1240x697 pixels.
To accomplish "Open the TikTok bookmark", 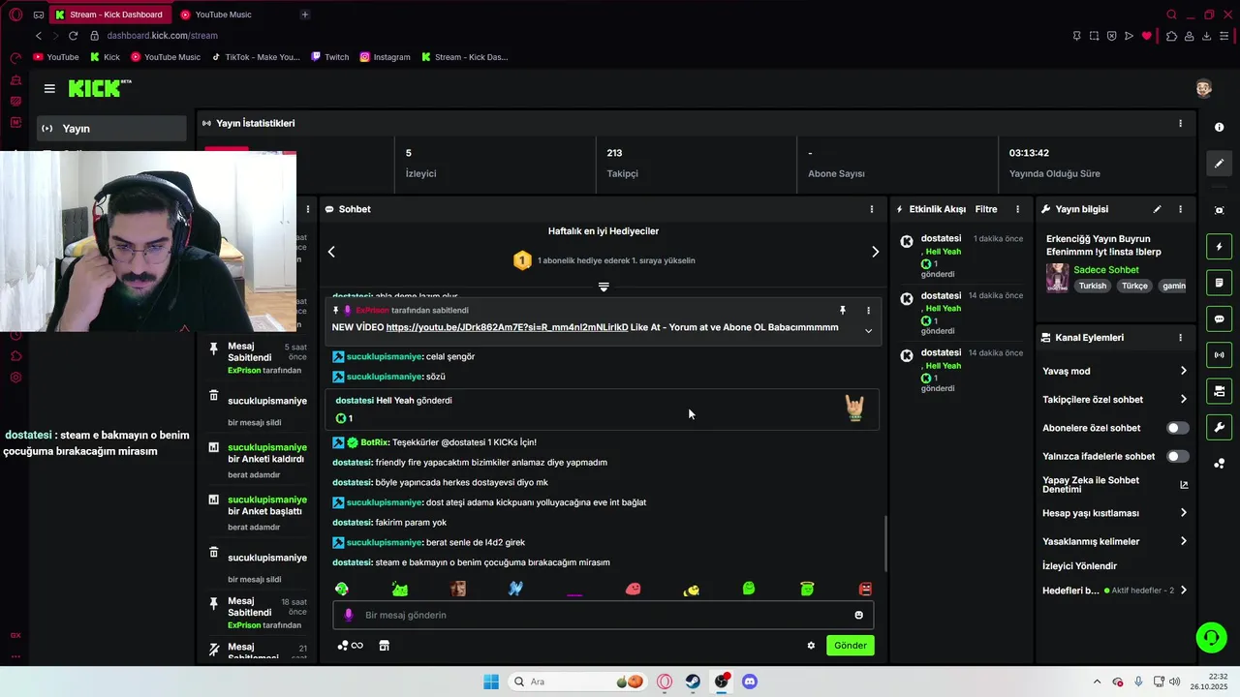I will point(256,57).
